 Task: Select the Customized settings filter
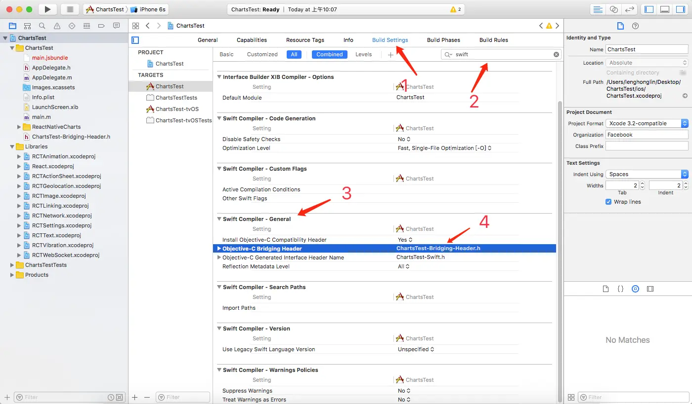[x=262, y=54]
